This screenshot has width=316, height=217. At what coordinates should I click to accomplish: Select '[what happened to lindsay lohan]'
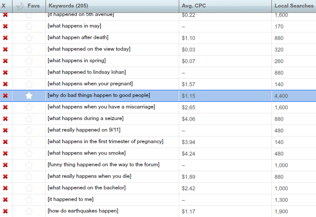coord(86,72)
